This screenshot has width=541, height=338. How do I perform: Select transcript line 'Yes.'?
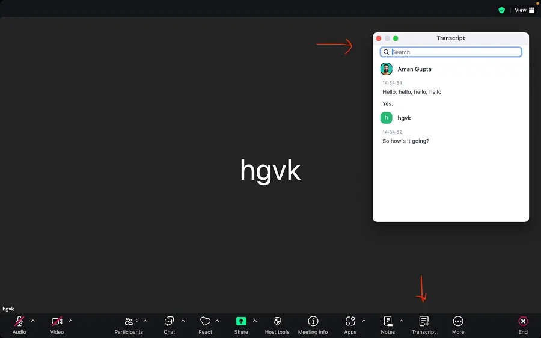click(388, 103)
